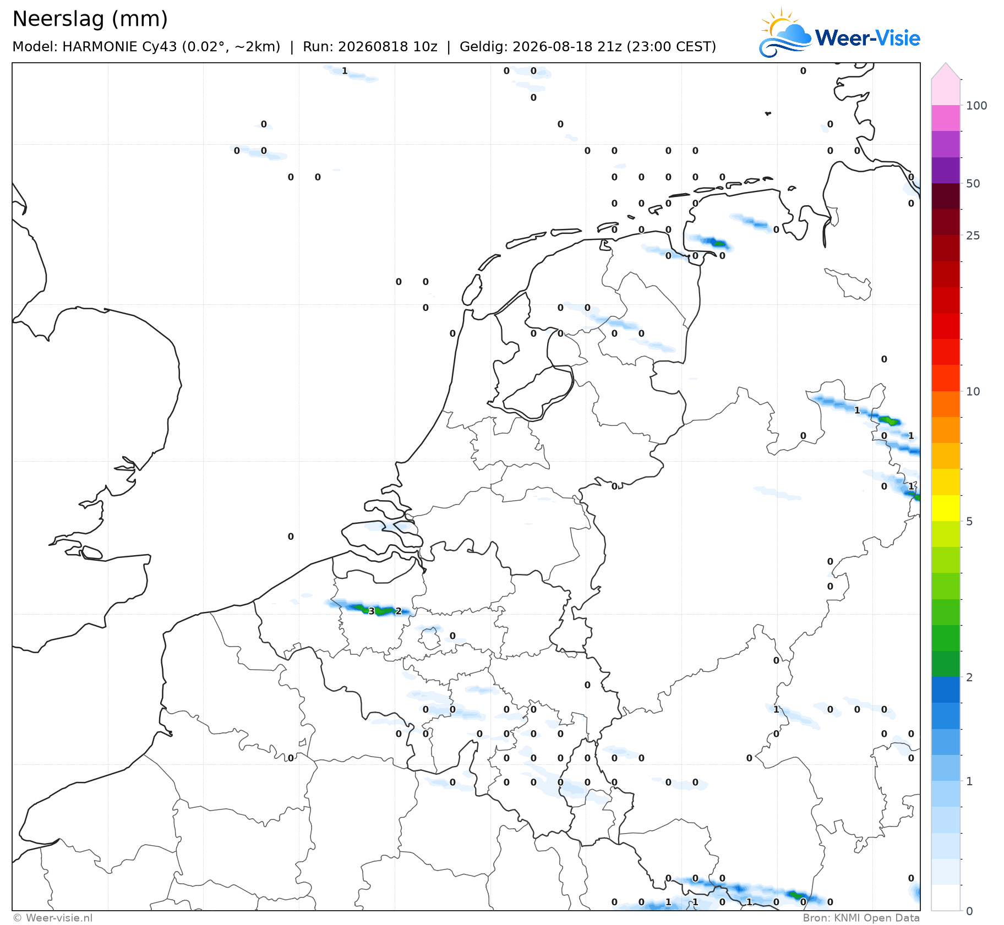Click the rainfall value 2 beside the 3
This screenshot has height=925, width=1004.
click(x=399, y=611)
